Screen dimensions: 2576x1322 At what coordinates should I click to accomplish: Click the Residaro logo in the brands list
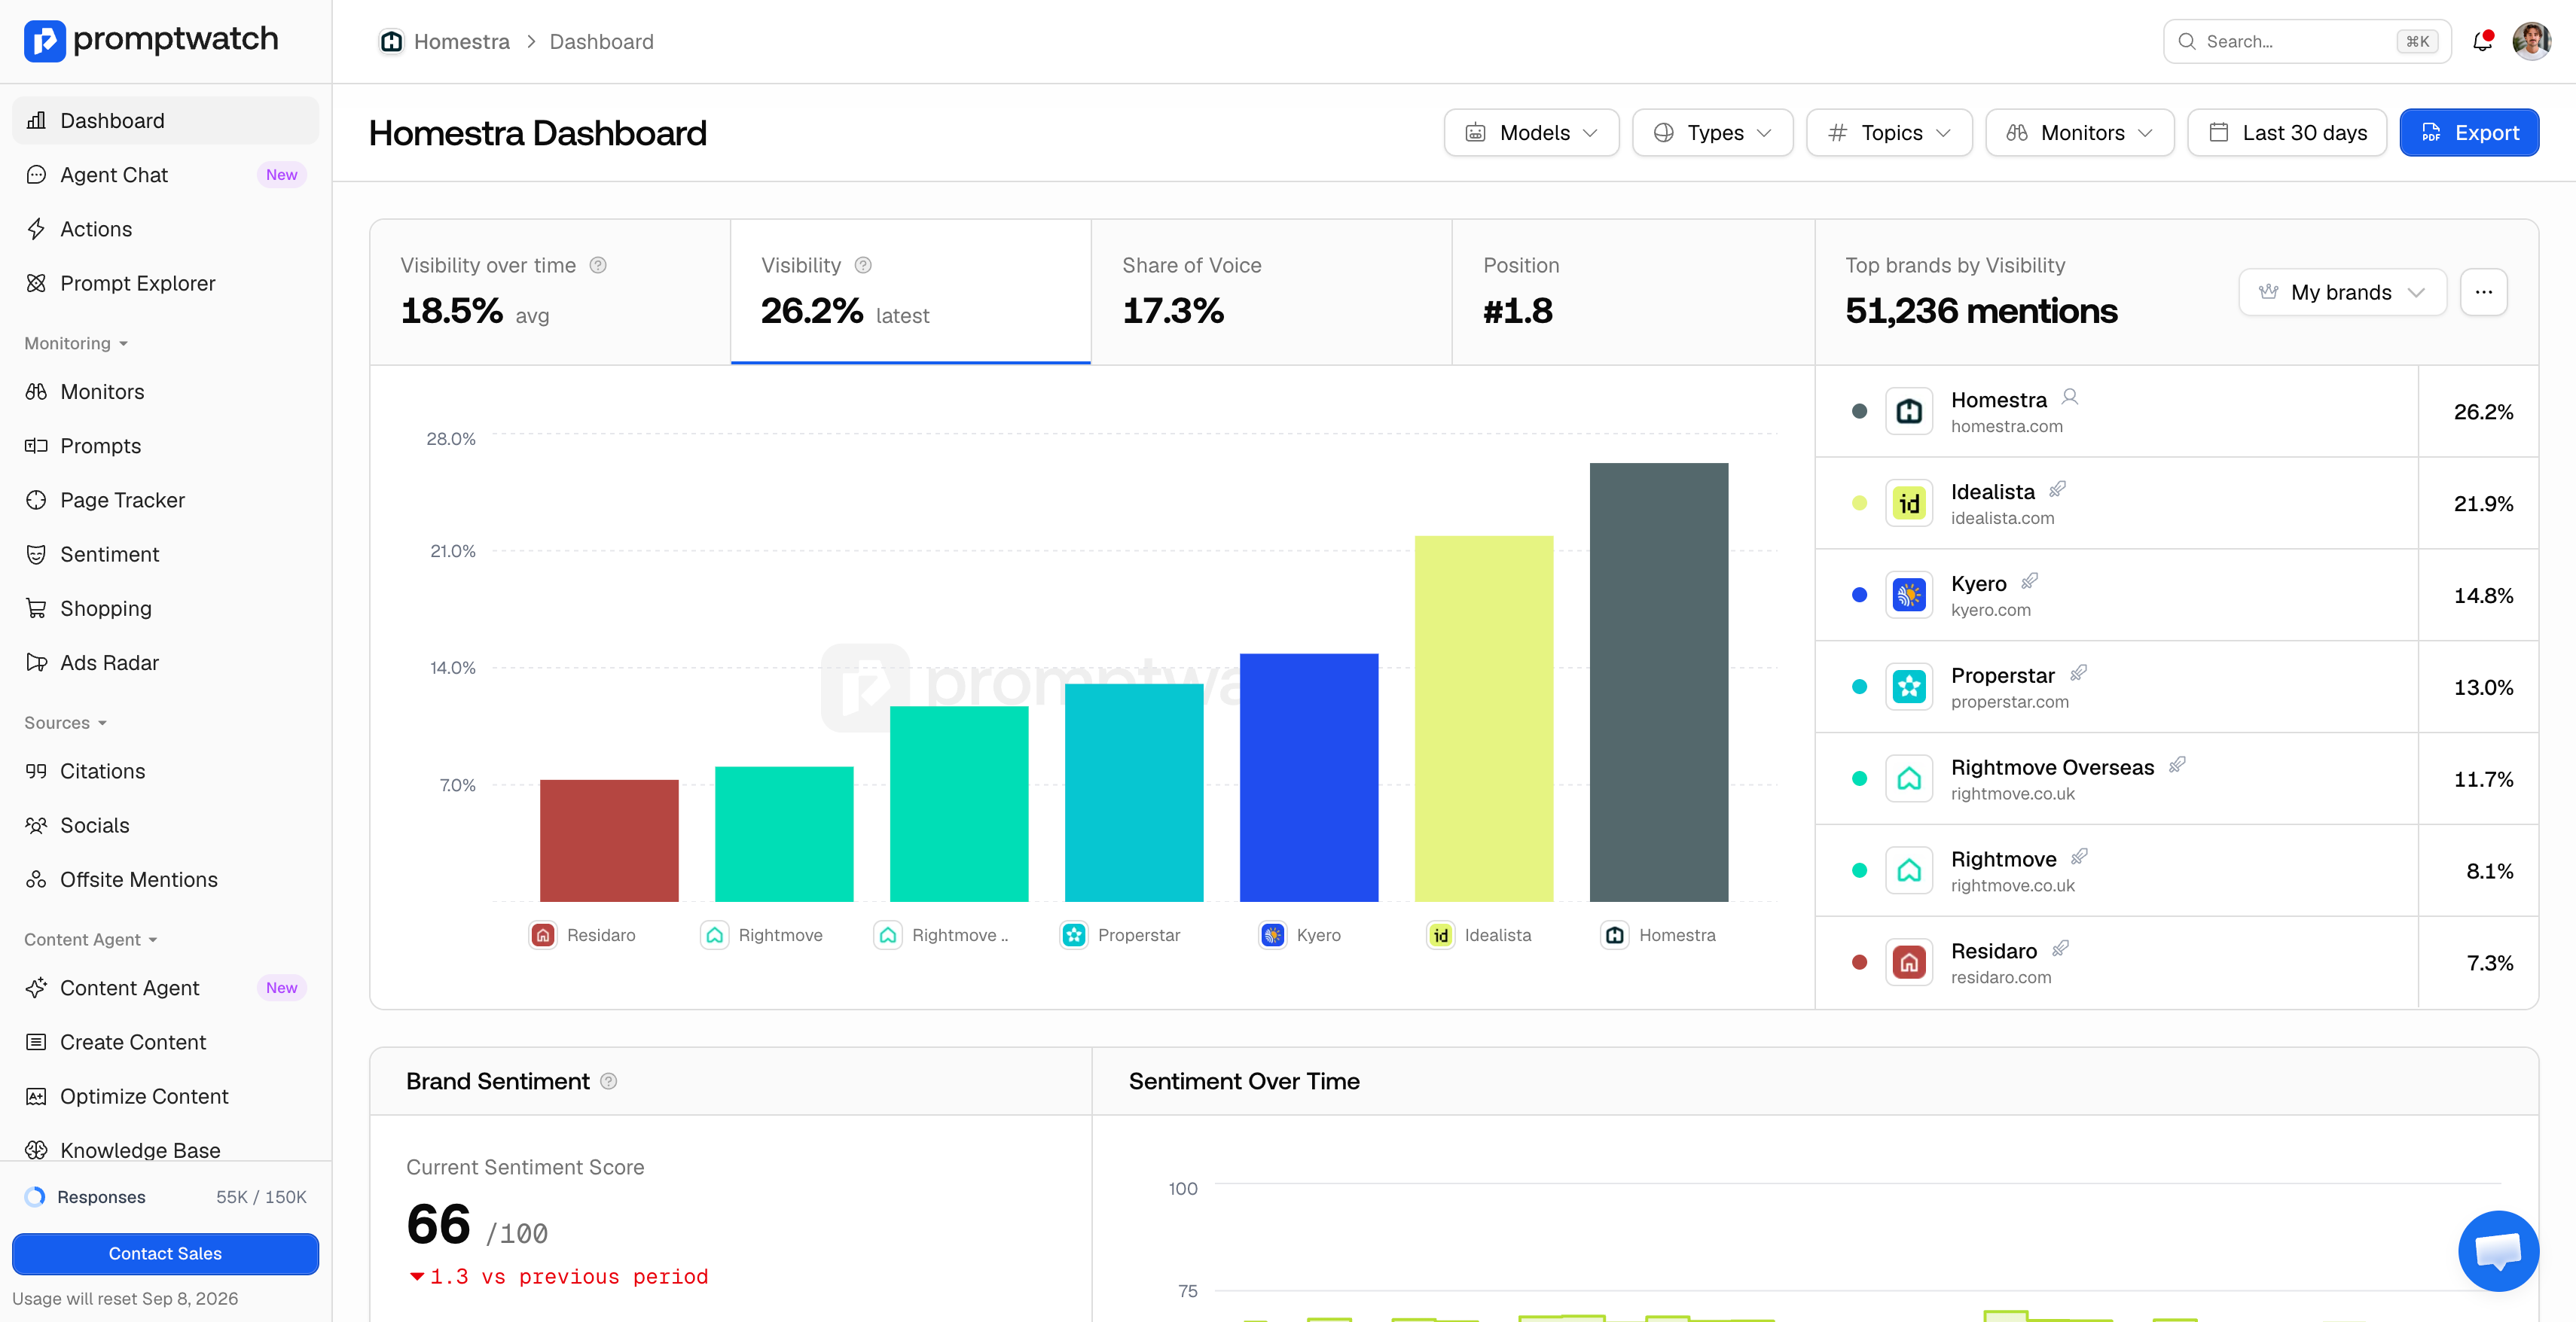click(1909, 962)
